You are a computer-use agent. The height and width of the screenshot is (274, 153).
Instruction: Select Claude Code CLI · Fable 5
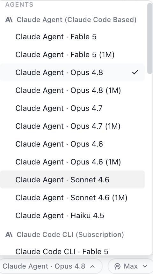[72, 251]
